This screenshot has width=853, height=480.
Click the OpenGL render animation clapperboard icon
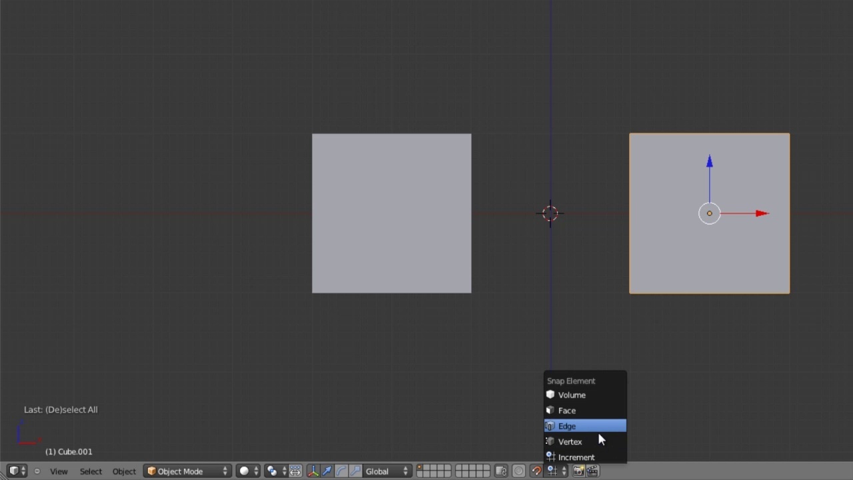point(592,471)
